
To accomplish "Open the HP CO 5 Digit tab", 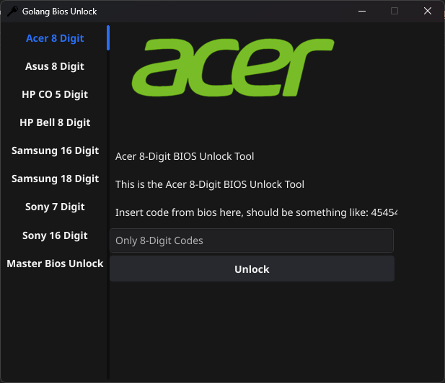I will (55, 94).
